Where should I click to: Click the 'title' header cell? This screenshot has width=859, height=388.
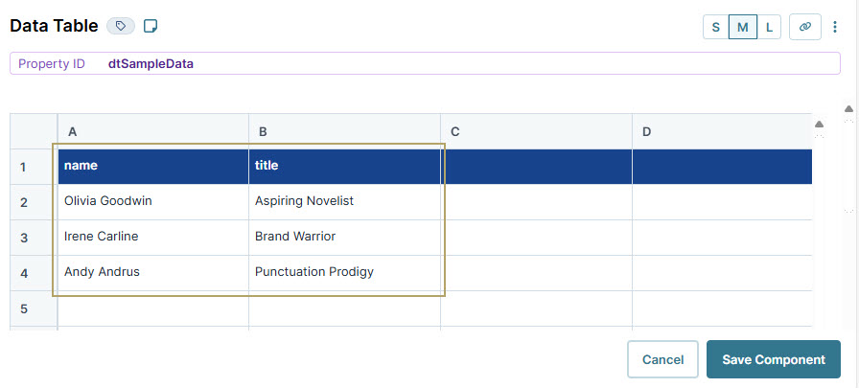coord(344,167)
